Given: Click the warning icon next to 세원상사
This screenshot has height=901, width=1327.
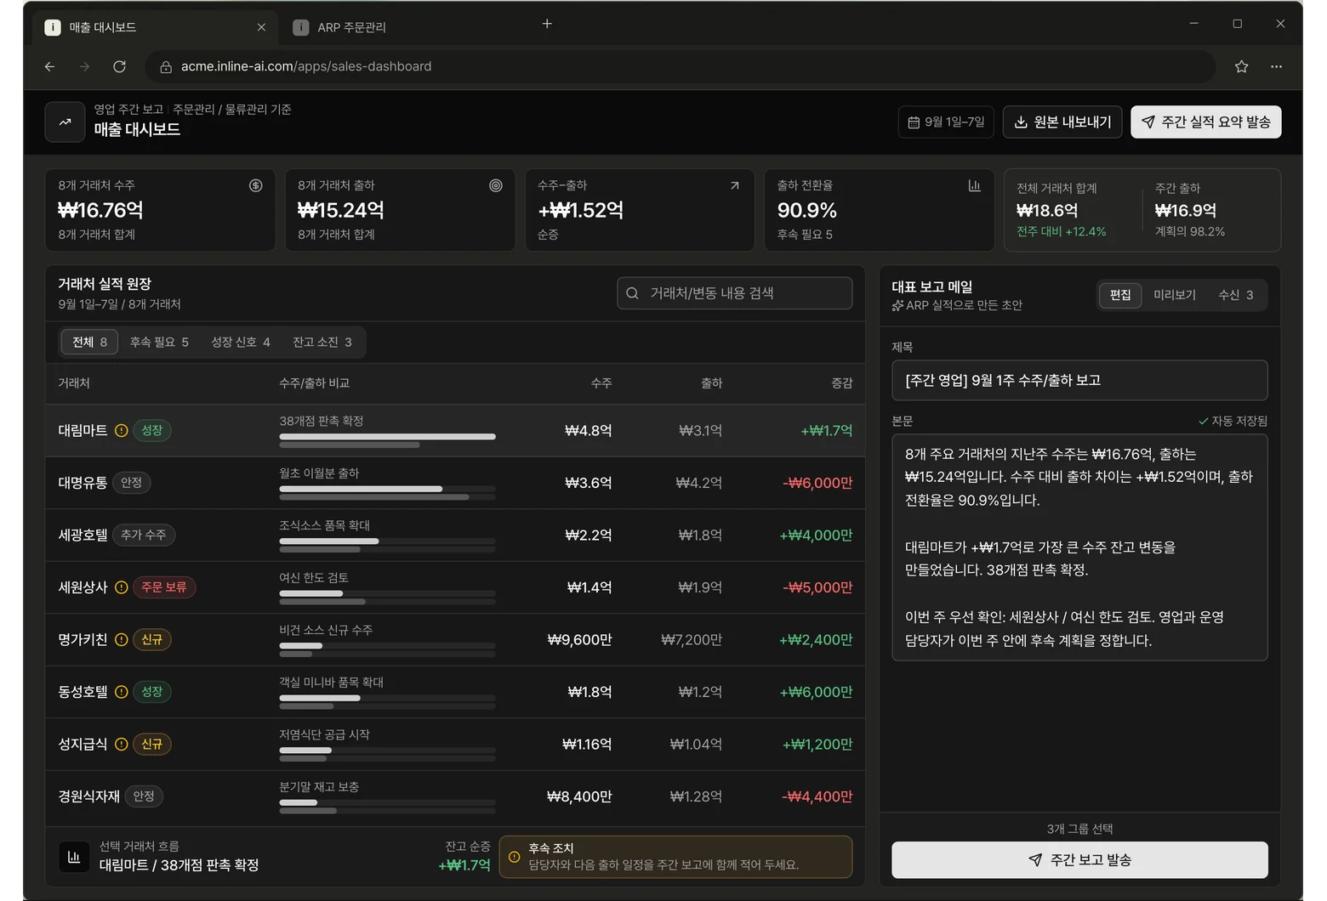Looking at the screenshot, I should (122, 587).
